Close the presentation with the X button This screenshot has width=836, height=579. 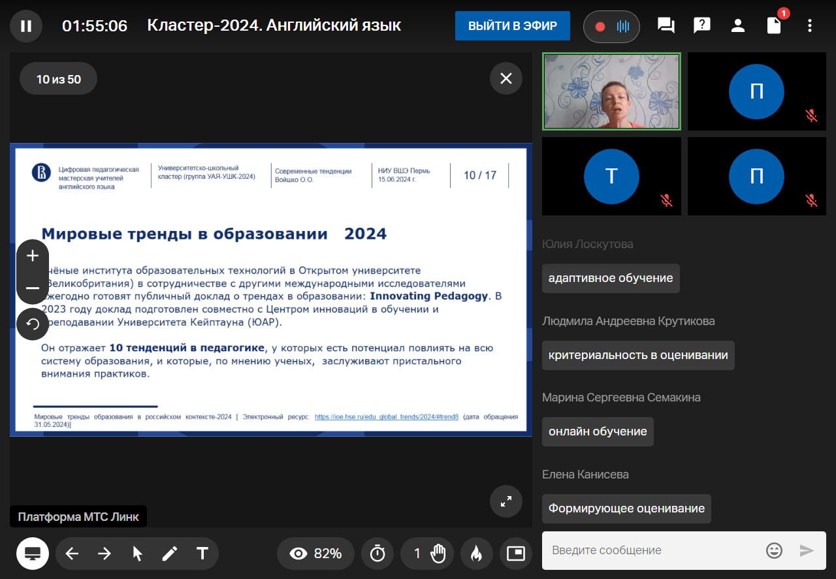pos(506,79)
